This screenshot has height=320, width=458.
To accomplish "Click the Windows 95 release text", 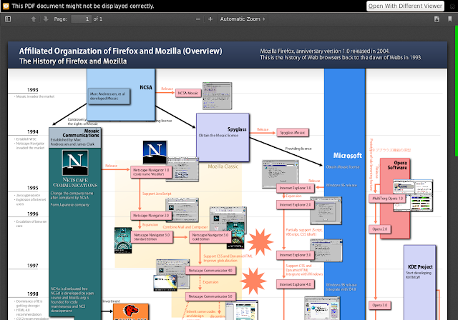I will pyautogui.click(x=341, y=185).
